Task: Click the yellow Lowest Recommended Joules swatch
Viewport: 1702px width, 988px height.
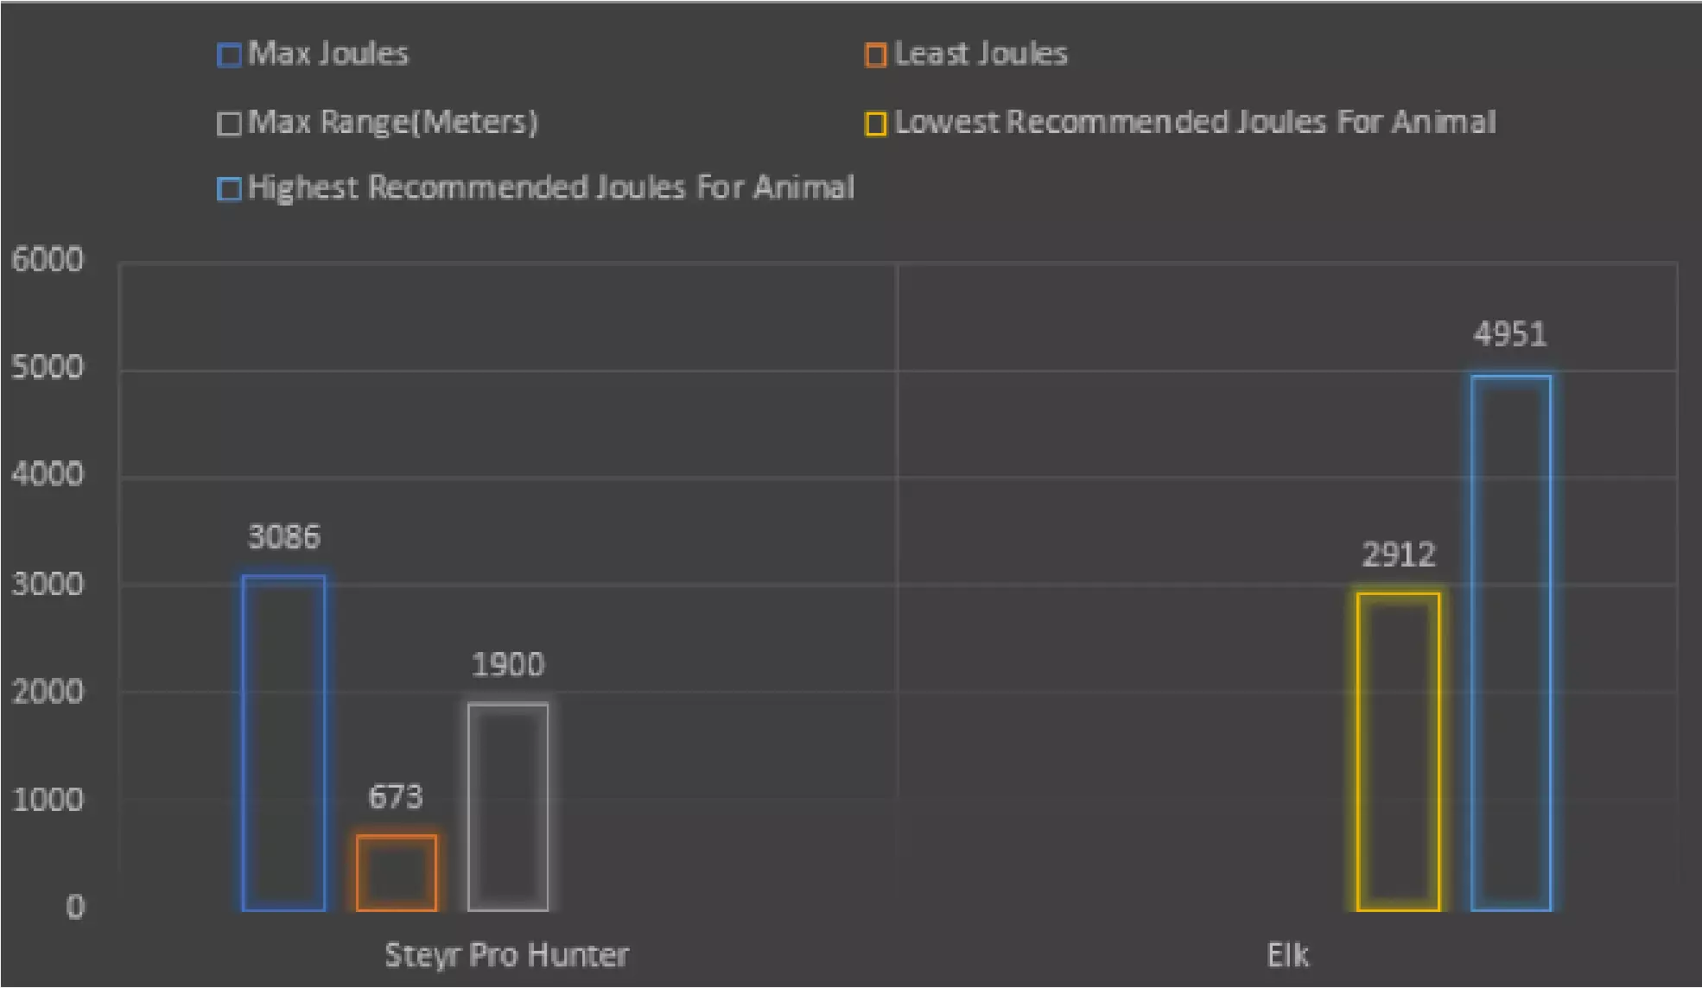Action: 875,123
